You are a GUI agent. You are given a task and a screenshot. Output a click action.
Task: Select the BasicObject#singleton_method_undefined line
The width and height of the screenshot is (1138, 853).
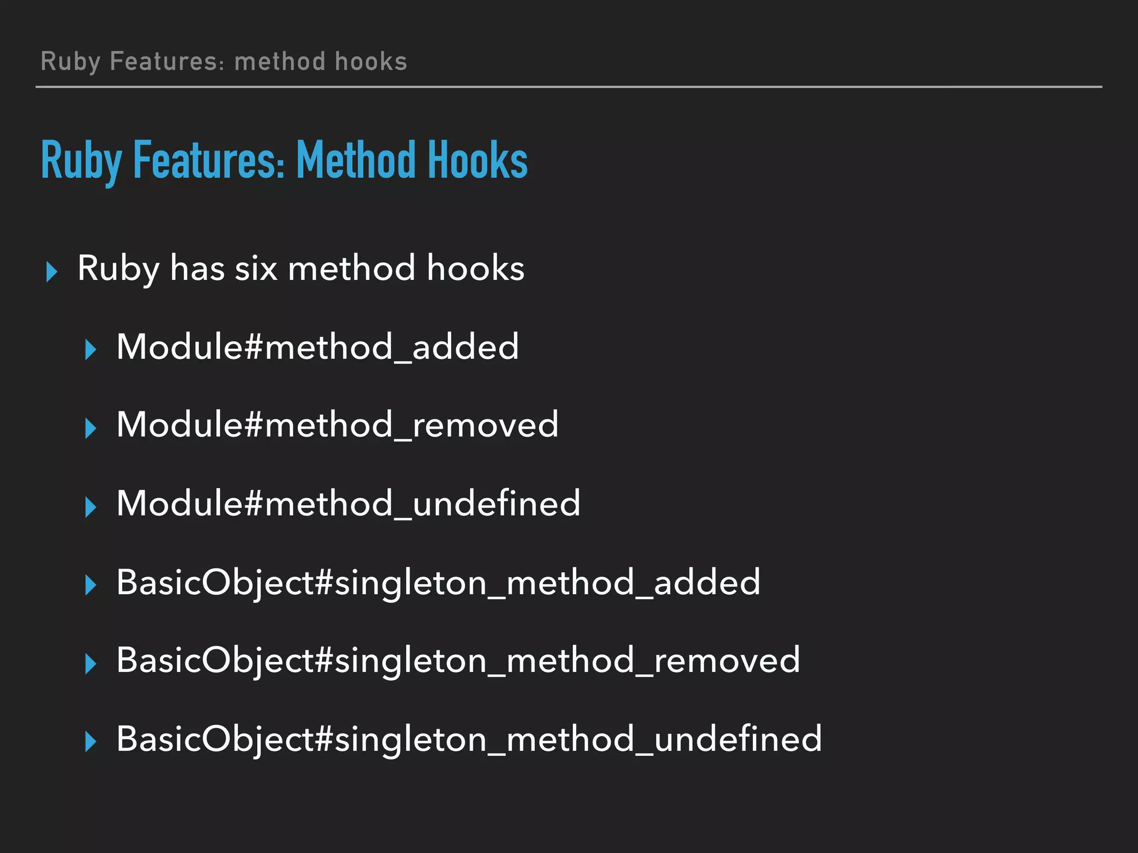point(469,740)
